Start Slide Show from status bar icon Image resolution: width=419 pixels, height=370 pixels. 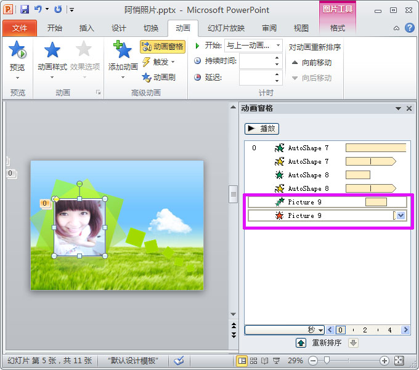point(276,361)
